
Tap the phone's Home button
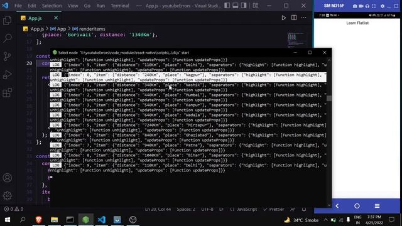coord(357,206)
